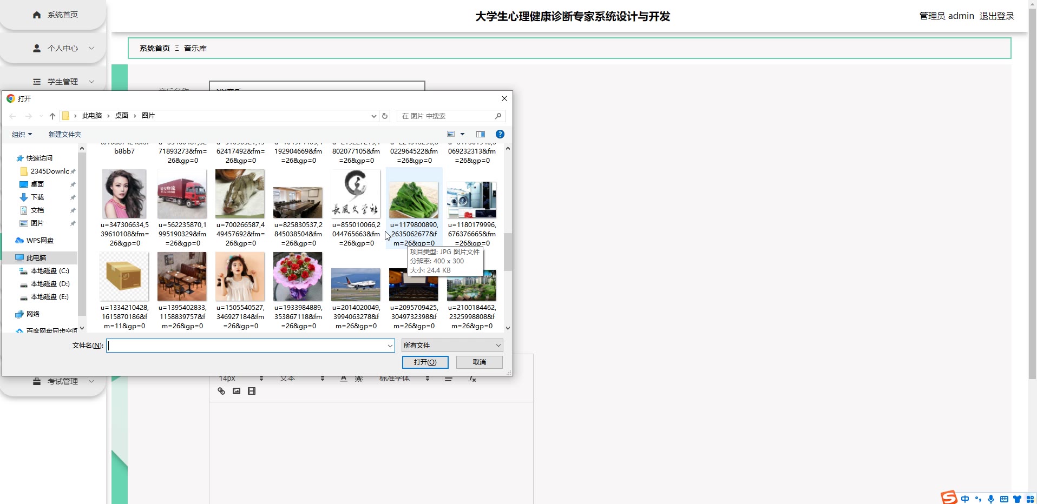Select 本地磁盘 (D:) in tree
1037x504 pixels.
tap(44, 284)
